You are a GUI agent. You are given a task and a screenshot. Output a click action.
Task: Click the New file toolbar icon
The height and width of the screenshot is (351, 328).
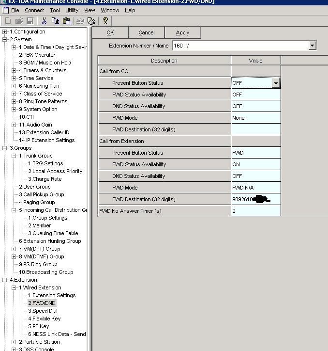8,21
